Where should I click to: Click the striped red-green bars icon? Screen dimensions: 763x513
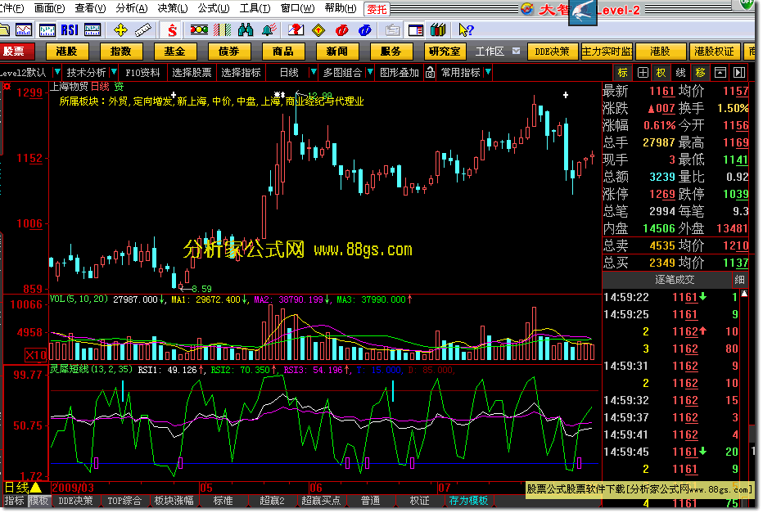click(223, 30)
